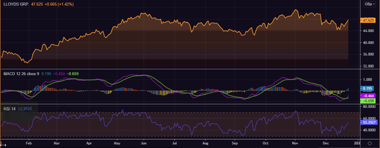This screenshot has width=380, height=148.
Task: Click the LLOYDS GRP. symbol title
Action: [x=16, y=4]
